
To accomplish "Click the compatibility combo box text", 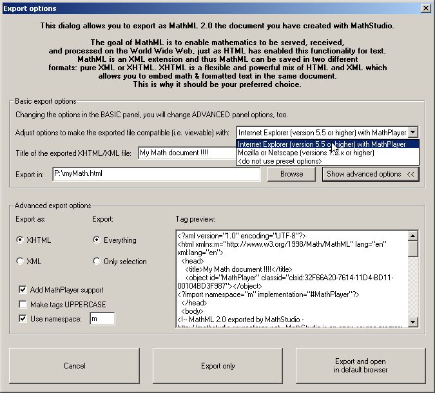I will click(x=322, y=133).
